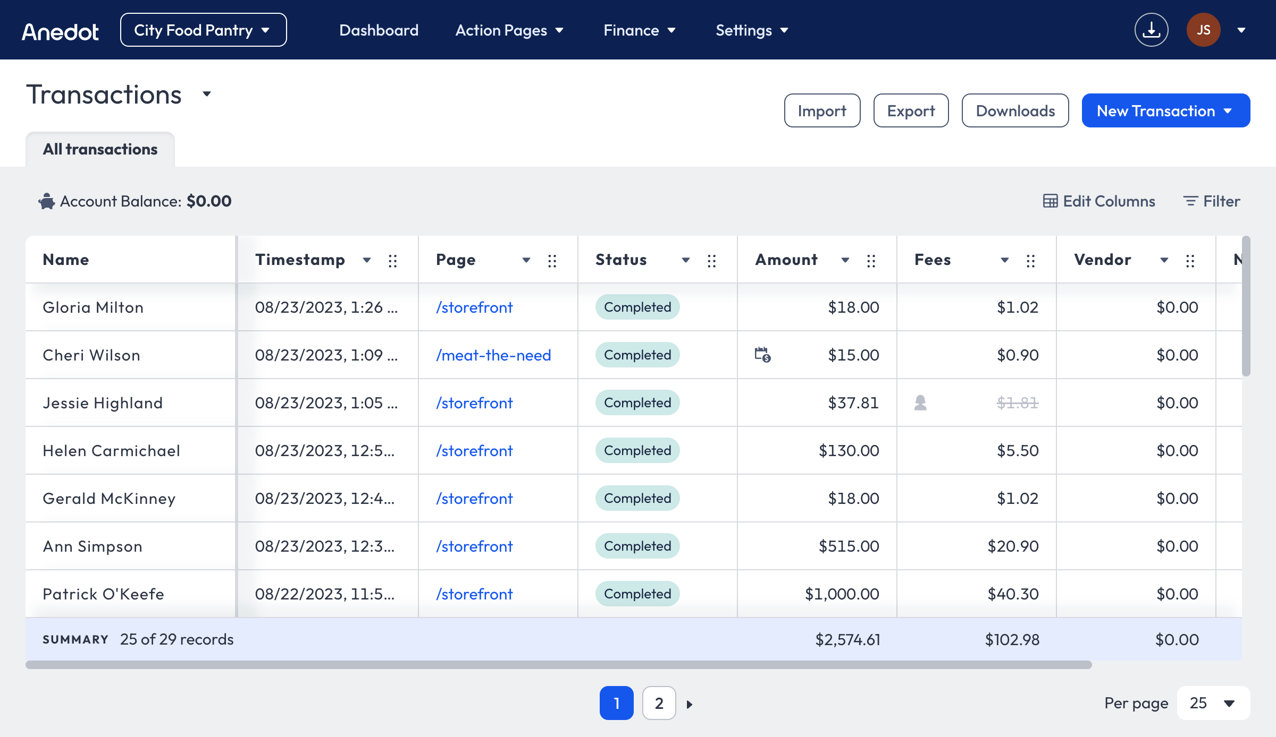Image resolution: width=1276 pixels, height=737 pixels.
Task: Click the Edit Columns table icon
Action: click(1050, 201)
